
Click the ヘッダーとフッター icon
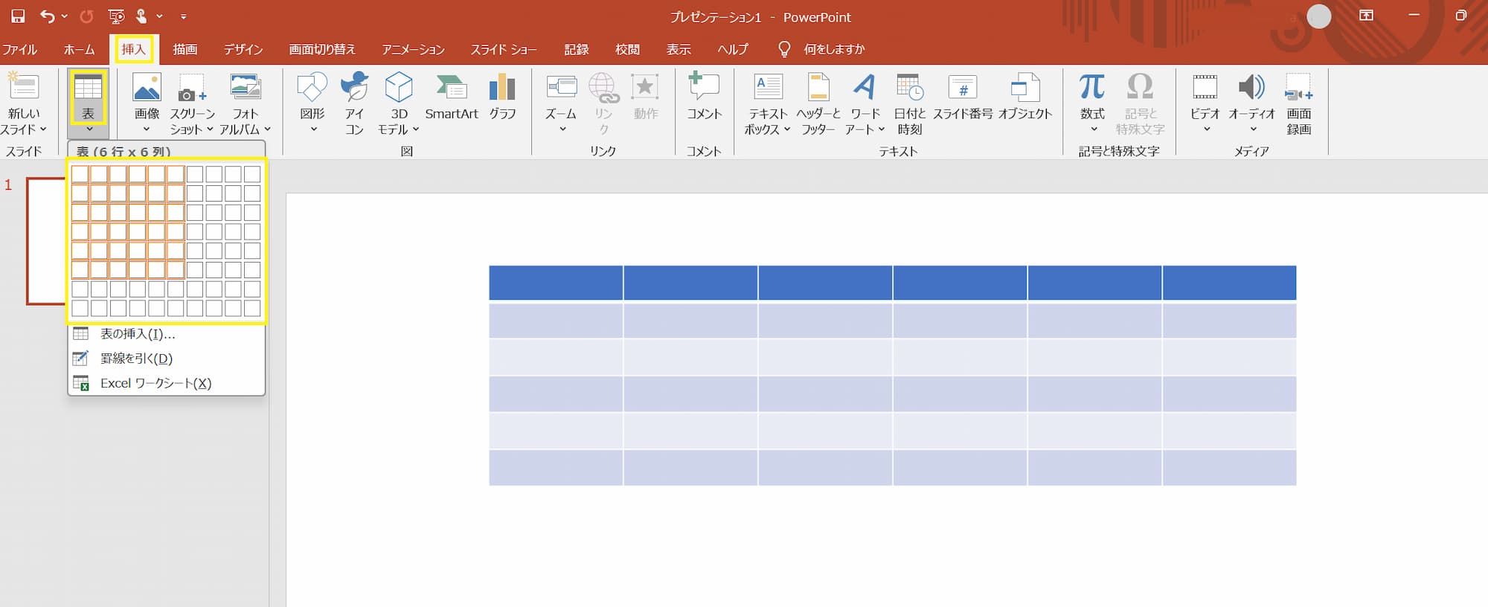(x=818, y=87)
